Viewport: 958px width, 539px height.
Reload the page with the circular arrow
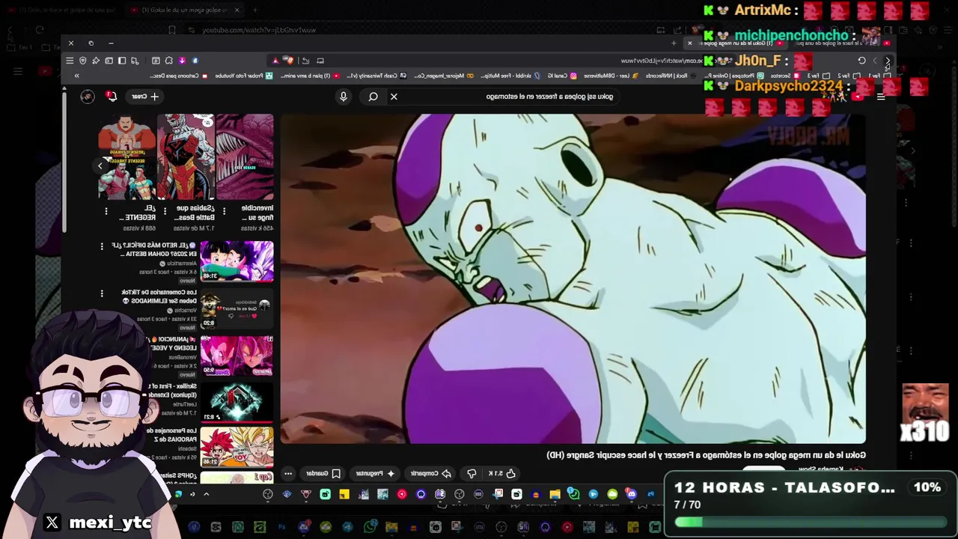coord(861,60)
